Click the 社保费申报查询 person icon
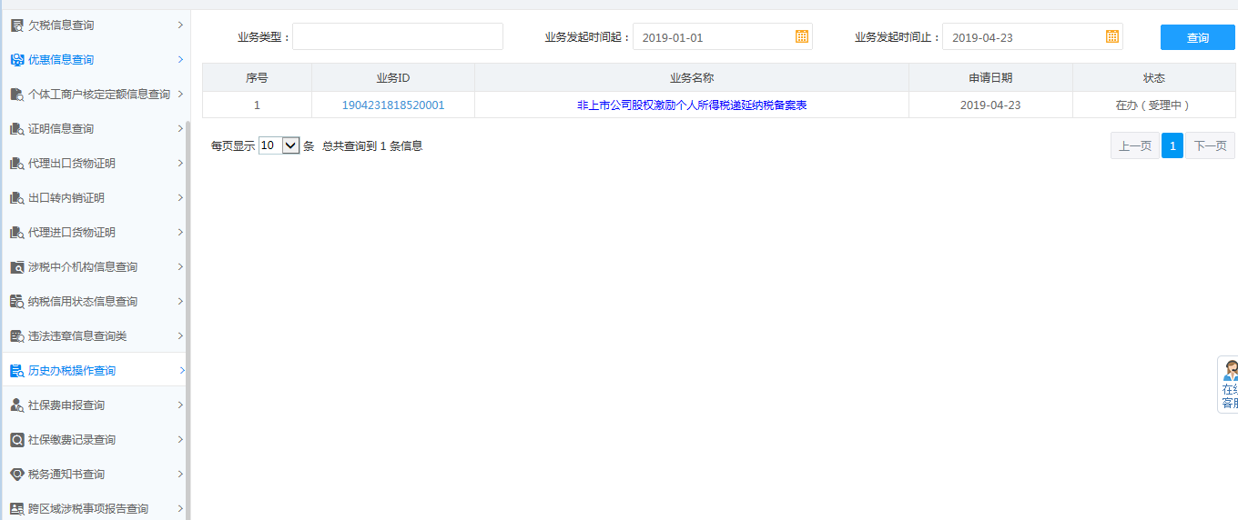This screenshot has height=520, width=1238. (x=16, y=405)
